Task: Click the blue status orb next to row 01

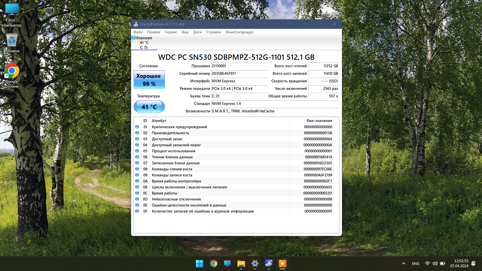Action: 137,127
